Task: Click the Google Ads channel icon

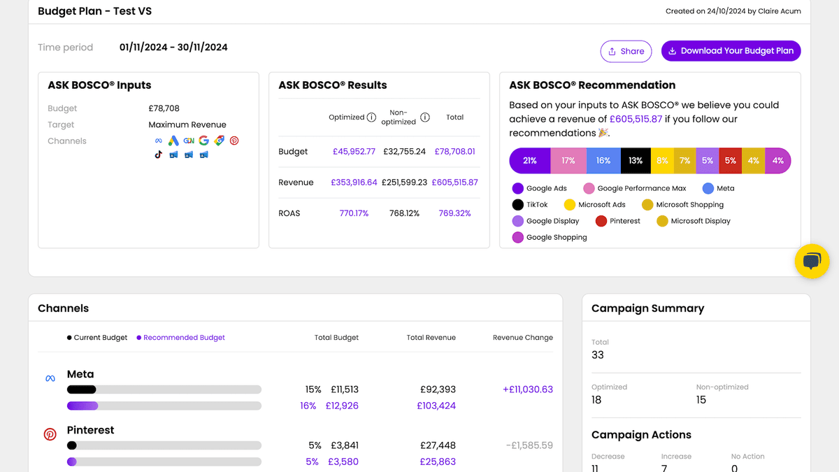Action: coord(173,141)
